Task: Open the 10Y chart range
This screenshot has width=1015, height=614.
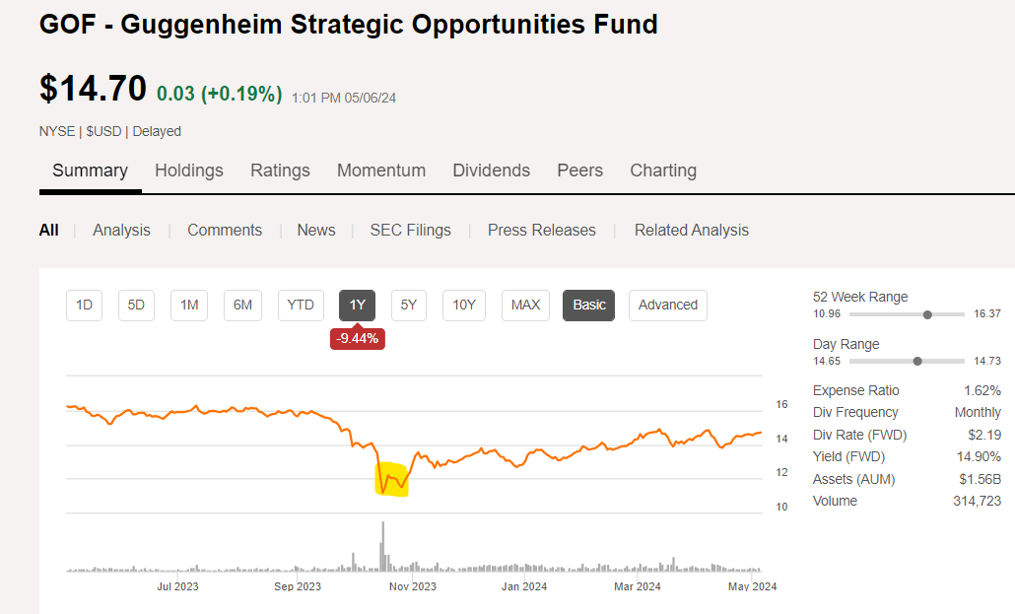Action: [x=463, y=306]
